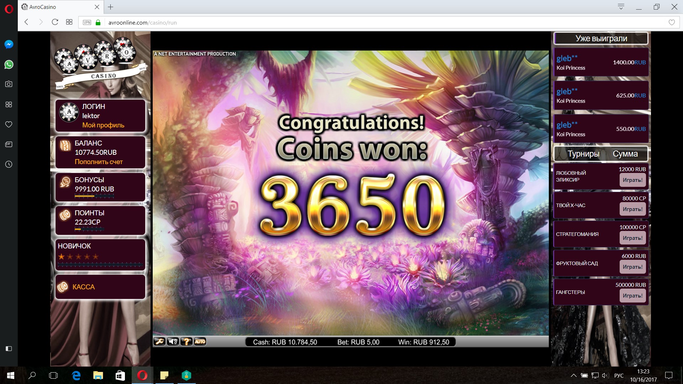683x384 pixels.
Task: Click the НОВИЧОК level progress bar
Action: coord(100,265)
